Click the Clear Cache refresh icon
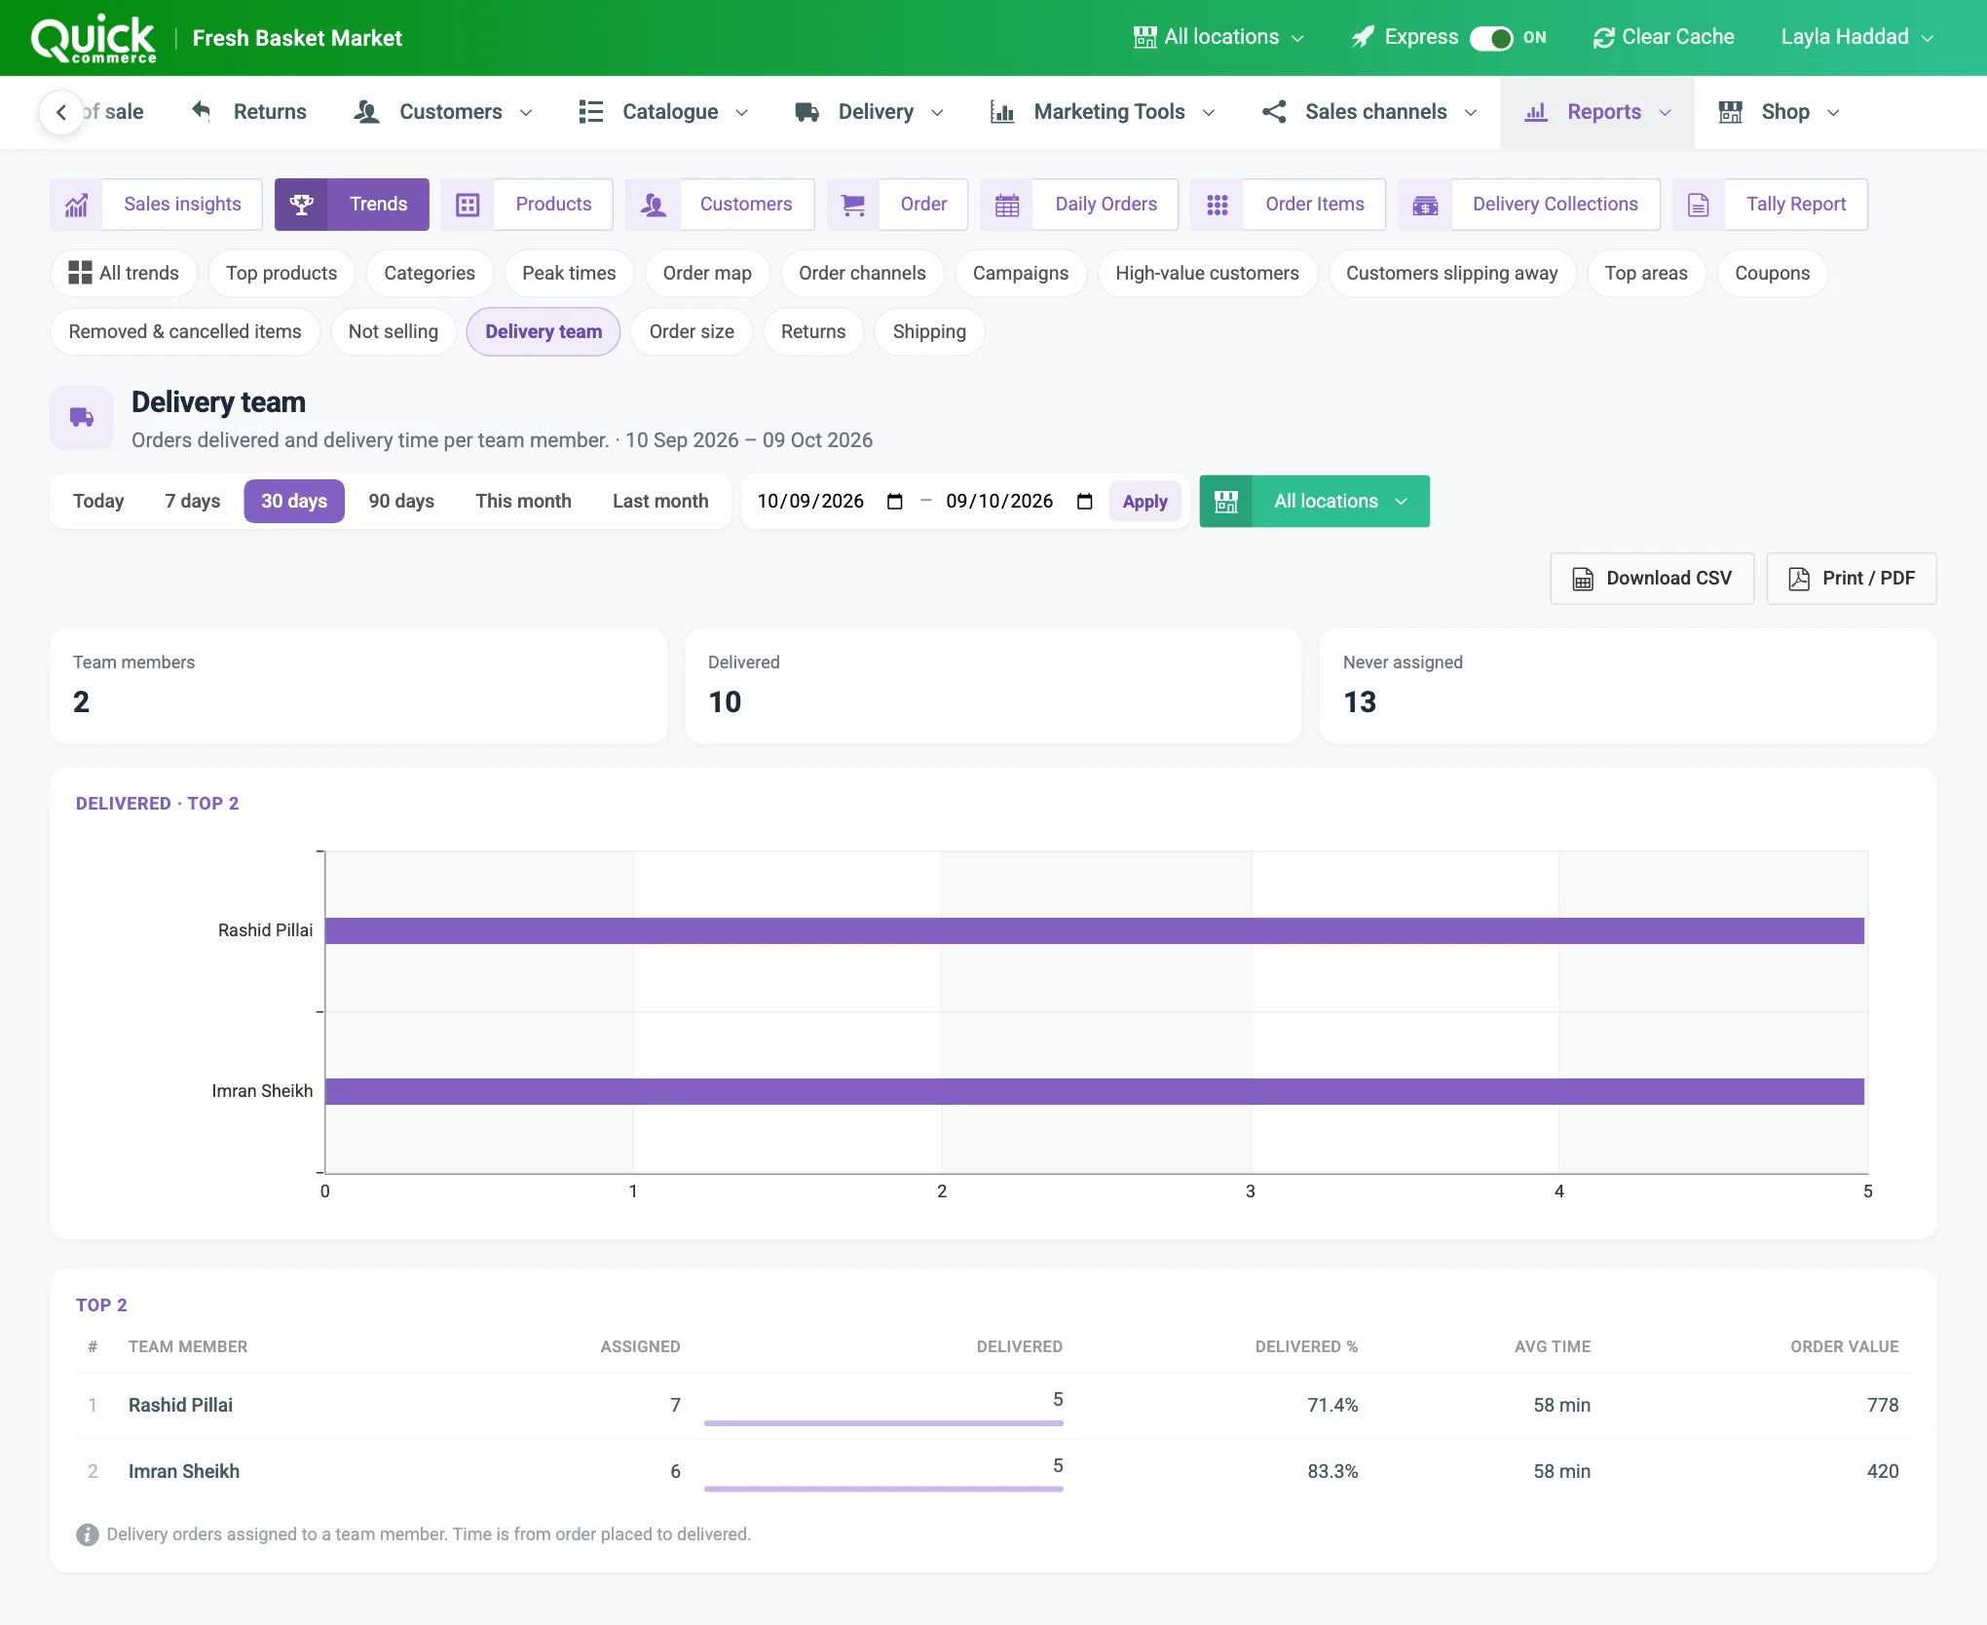The image size is (1987, 1625). 1603,38
